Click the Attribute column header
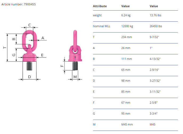183x134 pixels. click(x=100, y=6)
